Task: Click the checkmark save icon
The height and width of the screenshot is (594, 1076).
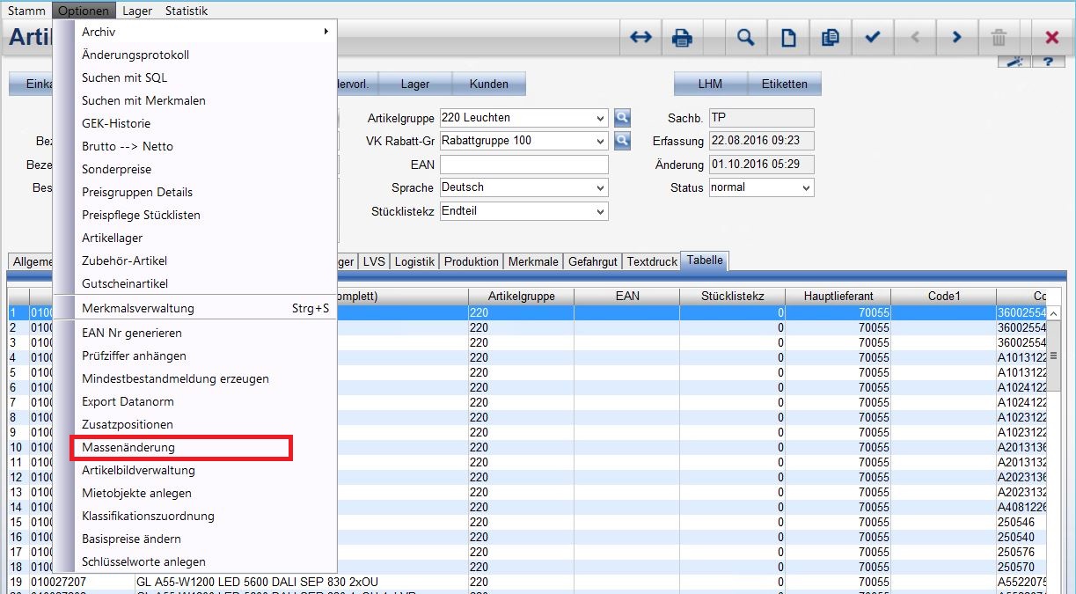Action: (872, 38)
